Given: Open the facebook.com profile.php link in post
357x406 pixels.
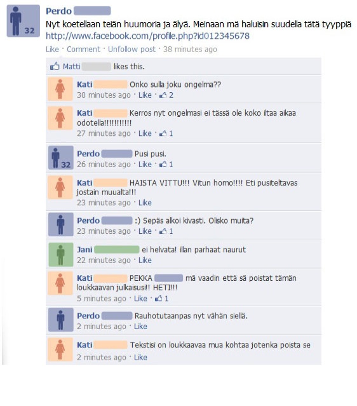Looking at the screenshot, I should [147, 36].
